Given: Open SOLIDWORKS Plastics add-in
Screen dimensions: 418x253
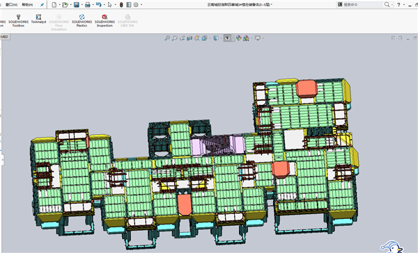Looking at the screenshot, I should coord(82,20).
